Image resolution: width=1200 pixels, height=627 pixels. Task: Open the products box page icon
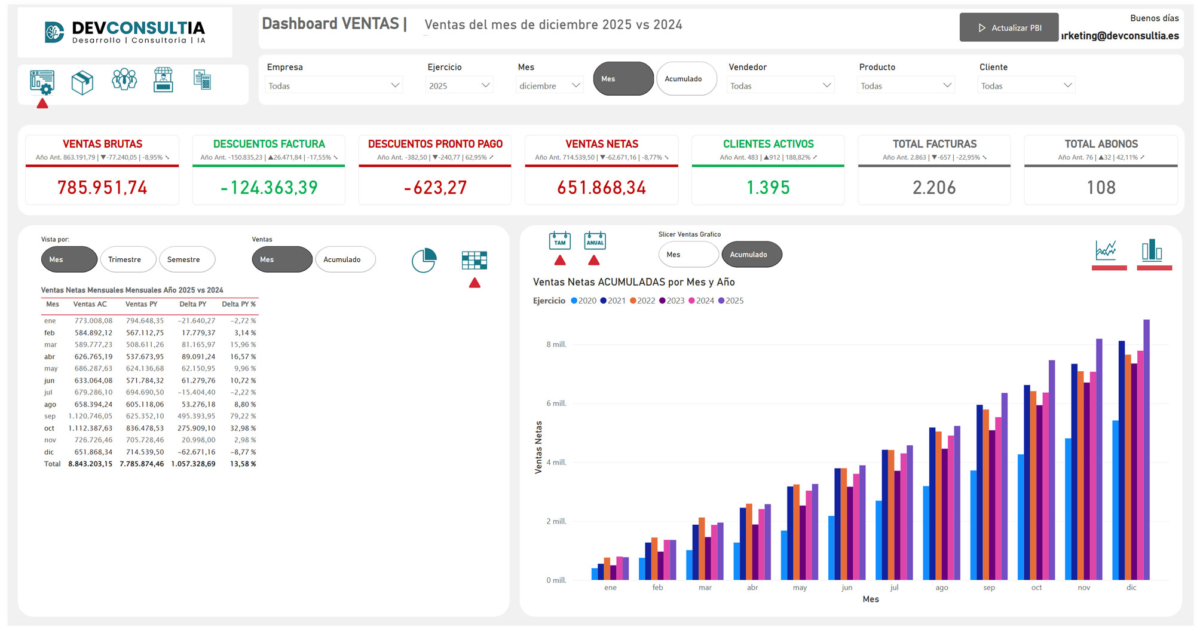point(82,82)
